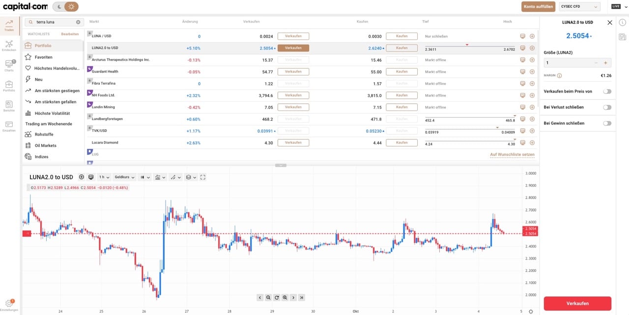This screenshot has height=315, width=629.
Task: Click the Bearbeiten watchlists link
Action: click(x=70, y=34)
